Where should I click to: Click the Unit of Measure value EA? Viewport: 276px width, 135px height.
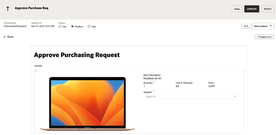(x=178, y=86)
